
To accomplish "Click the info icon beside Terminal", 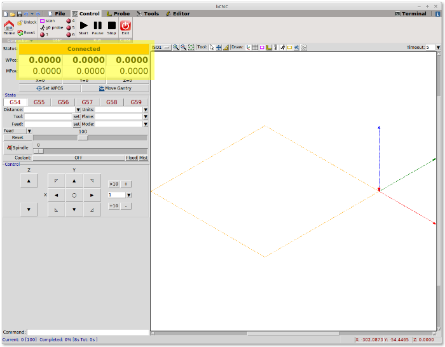I will tap(437, 13).
